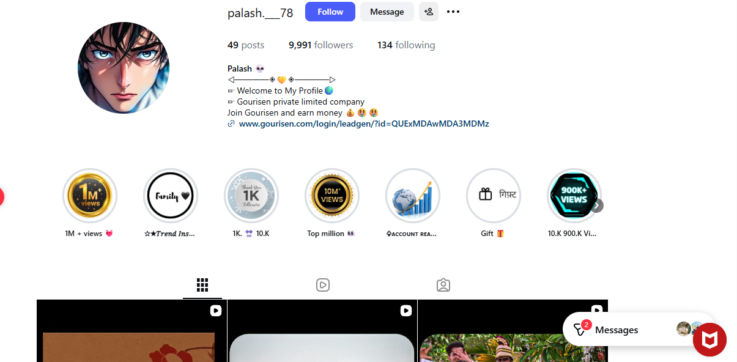
Task: View the 134 following list
Action: coord(406,45)
